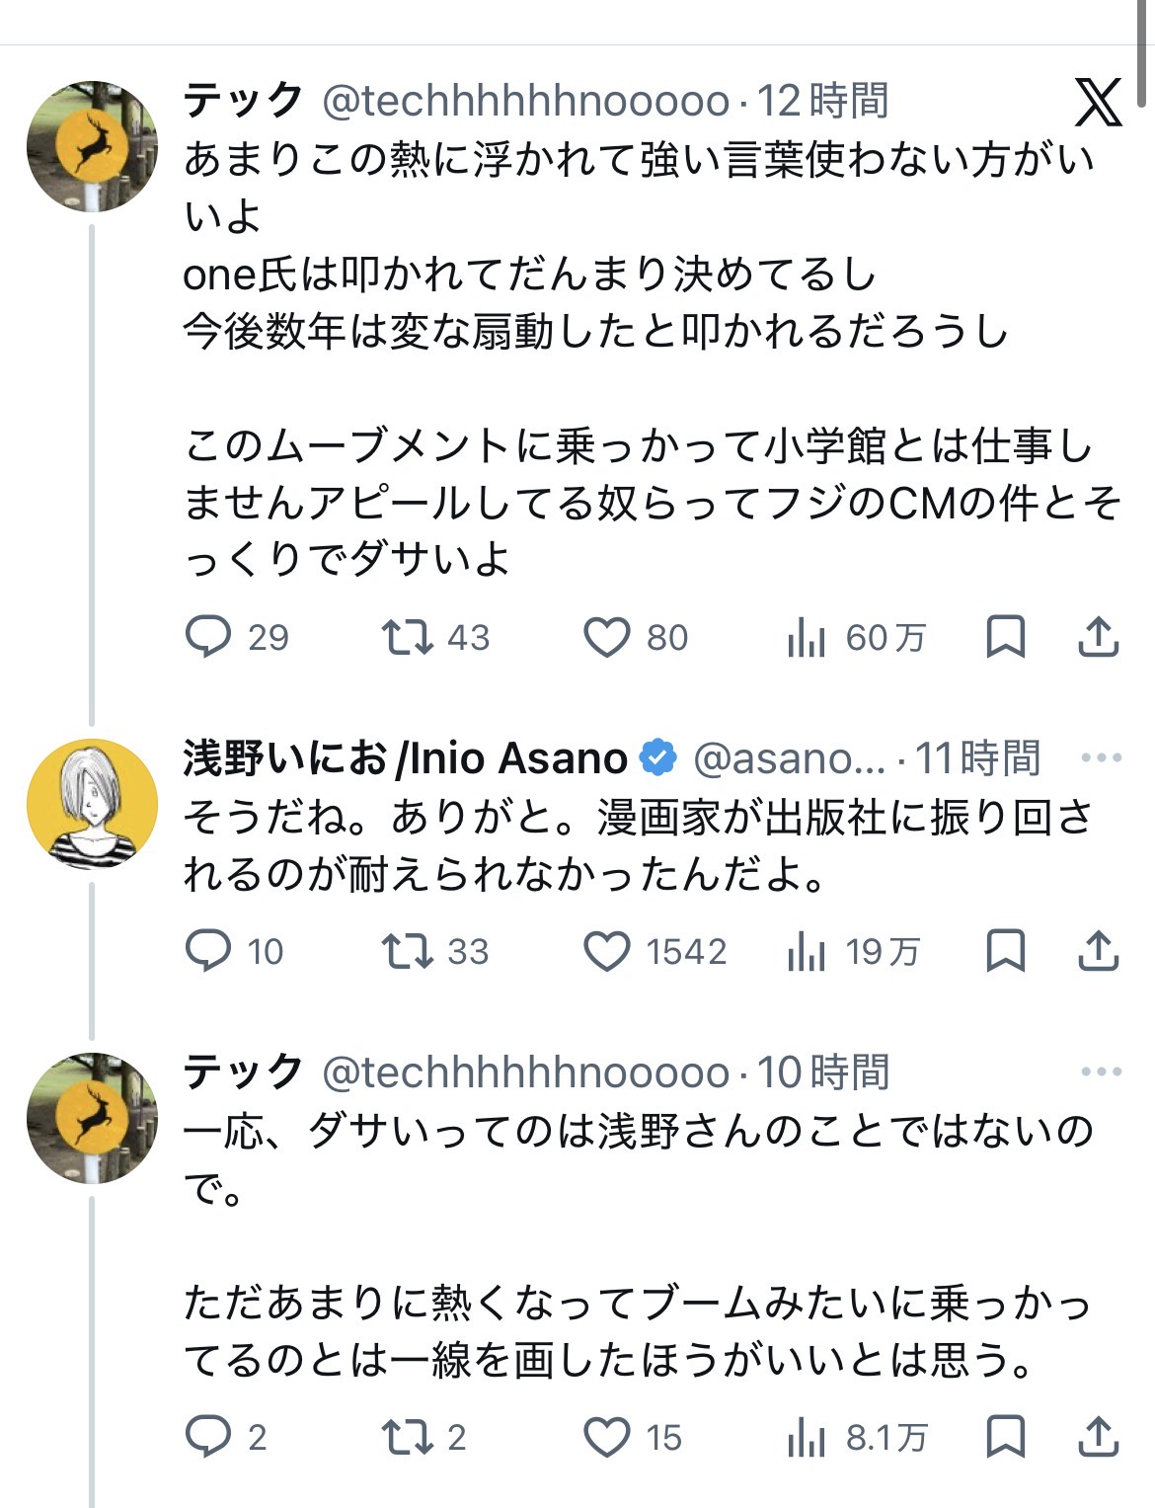Open more options on Inio Asano's post
This screenshot has width=1155, height=1508.
click(1101, 758)
